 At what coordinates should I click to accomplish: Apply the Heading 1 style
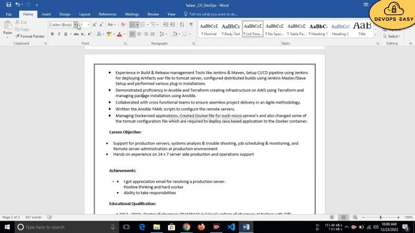click(318, 29)
